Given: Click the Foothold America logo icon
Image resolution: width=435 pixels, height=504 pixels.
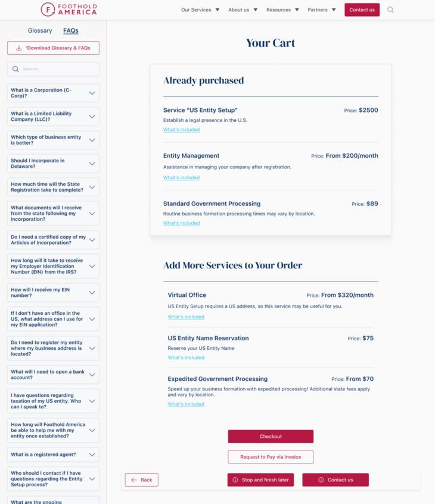Looking at the screenshot, I should 47,10.
